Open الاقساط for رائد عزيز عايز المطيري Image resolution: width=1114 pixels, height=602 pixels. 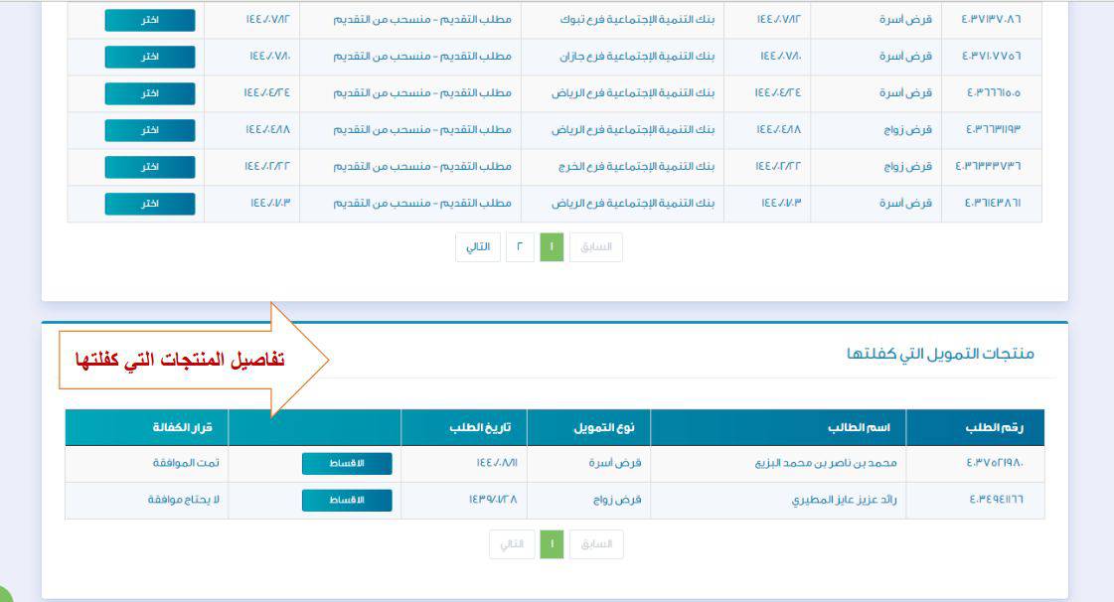coord(347,500)
